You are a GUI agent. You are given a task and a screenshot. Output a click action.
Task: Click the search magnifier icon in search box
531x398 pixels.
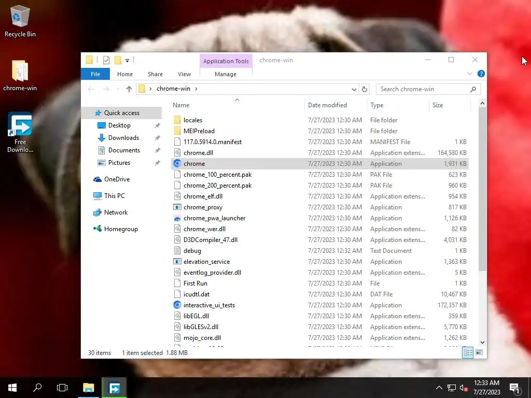click(x=473, y=89)
